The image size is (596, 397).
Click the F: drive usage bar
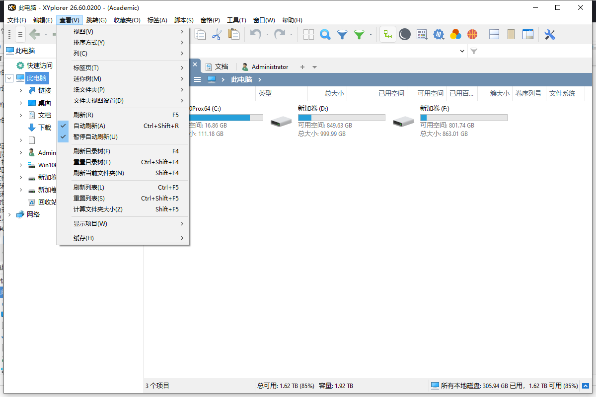tap(464, 118)
